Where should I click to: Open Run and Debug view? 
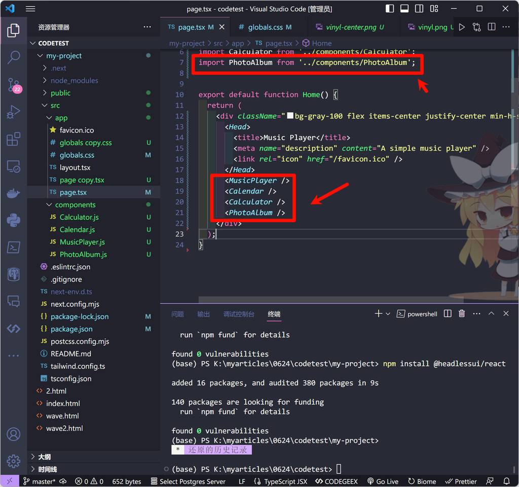14,112
